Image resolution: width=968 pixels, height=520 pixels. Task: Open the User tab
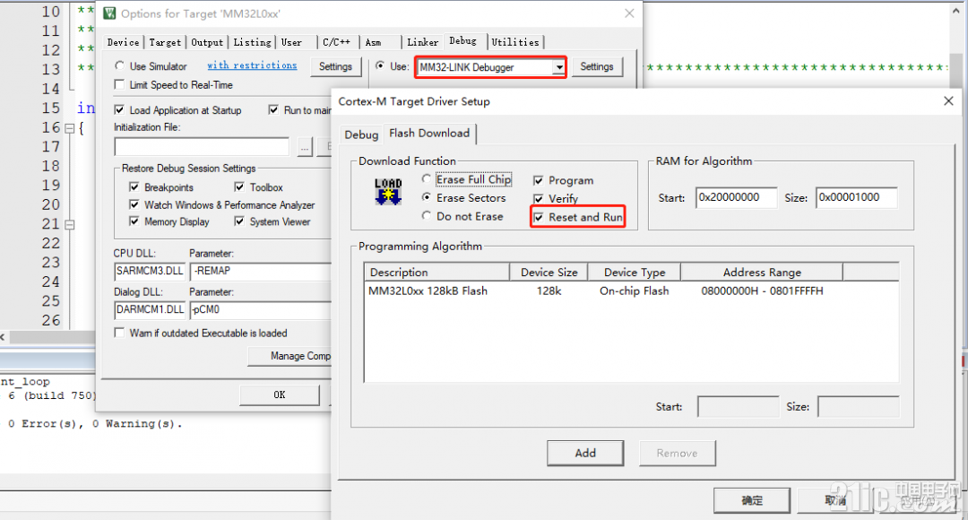[x=291, y=42]
